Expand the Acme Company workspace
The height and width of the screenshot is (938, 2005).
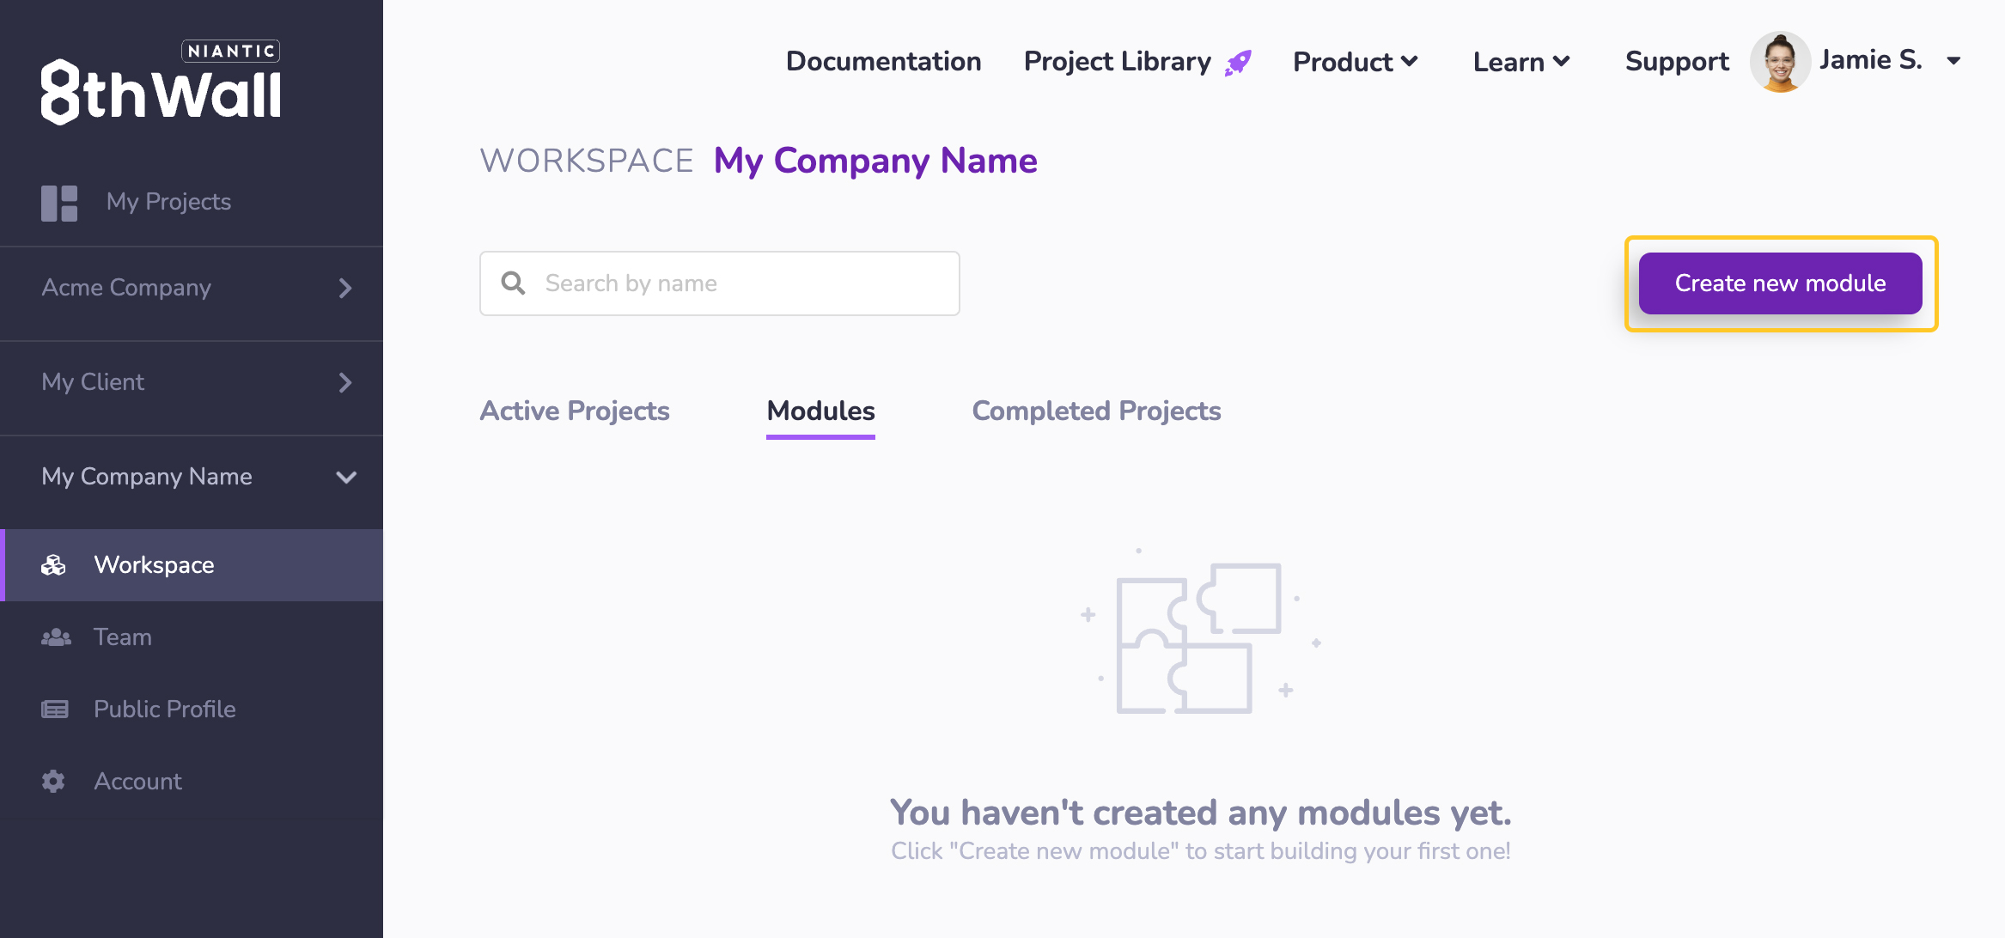pos(345,288)
